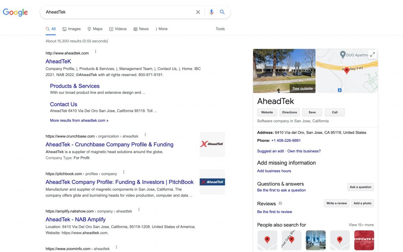
Task: Open View 15+ more related searches
Action: click(361, 225)
